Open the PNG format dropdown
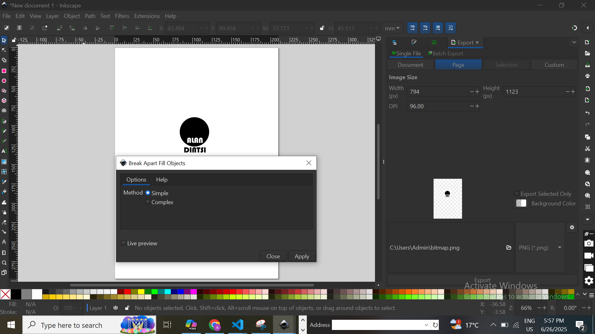Image resolution: width=595 pixels, height=334 pixels. tap(540, 247)
